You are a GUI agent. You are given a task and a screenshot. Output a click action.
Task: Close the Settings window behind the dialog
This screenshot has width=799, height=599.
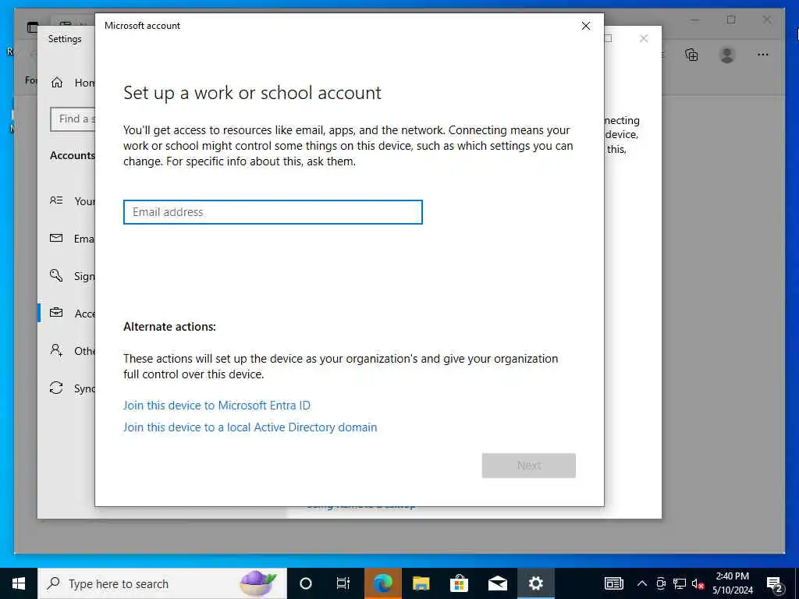(644, 39)
